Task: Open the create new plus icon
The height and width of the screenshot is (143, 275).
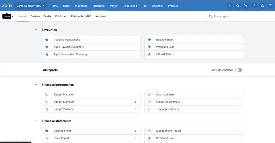Action: (230, 6)
